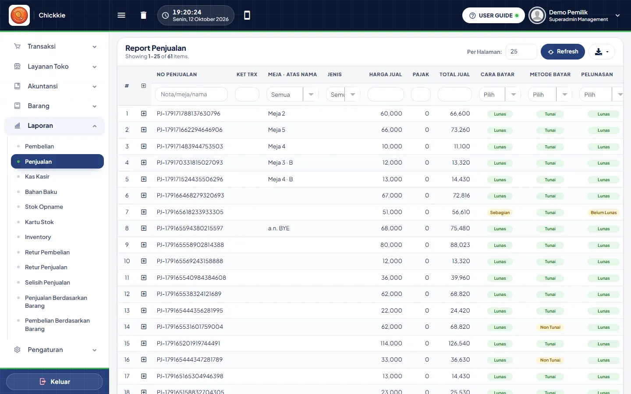Expand row details for PJ-179165531601759004
The width and height of the screenshot is (631, 394).
pos(144,327)
